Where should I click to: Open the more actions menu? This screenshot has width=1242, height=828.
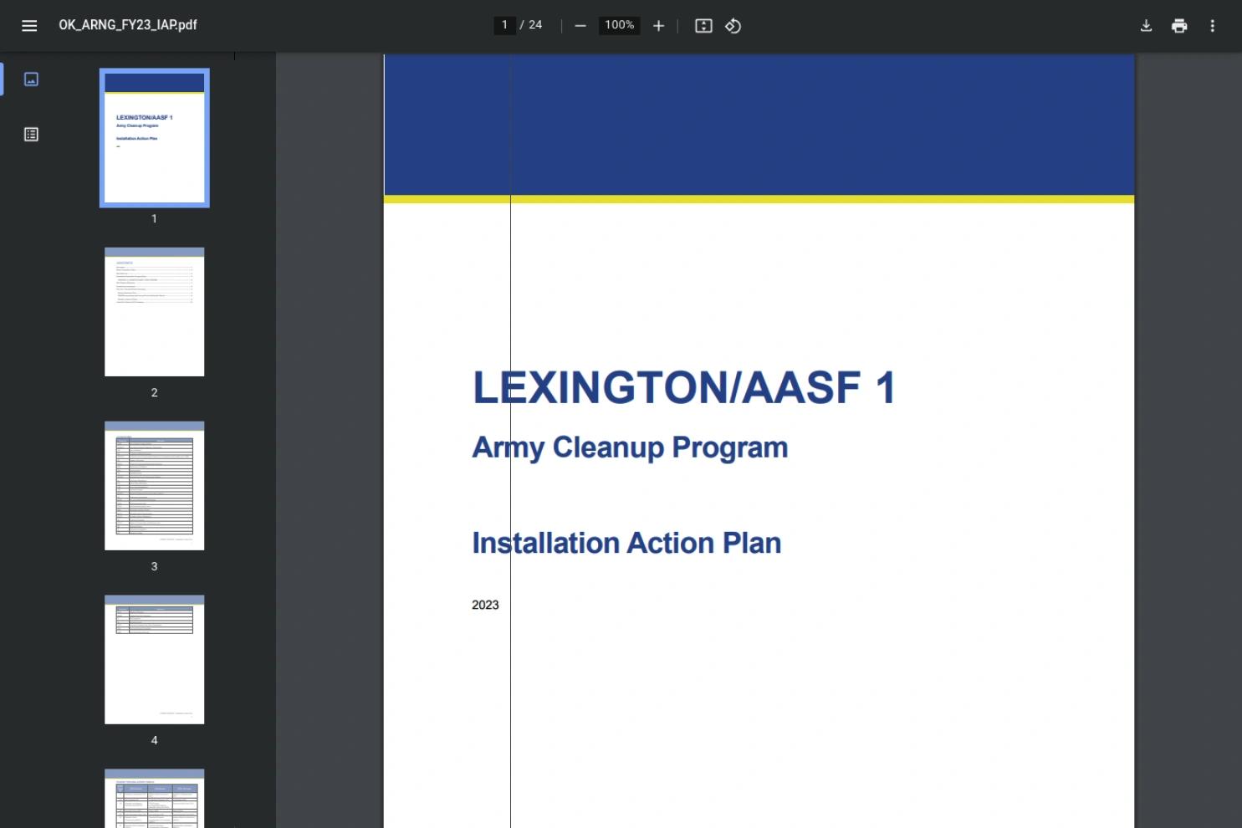[1213, 26]
